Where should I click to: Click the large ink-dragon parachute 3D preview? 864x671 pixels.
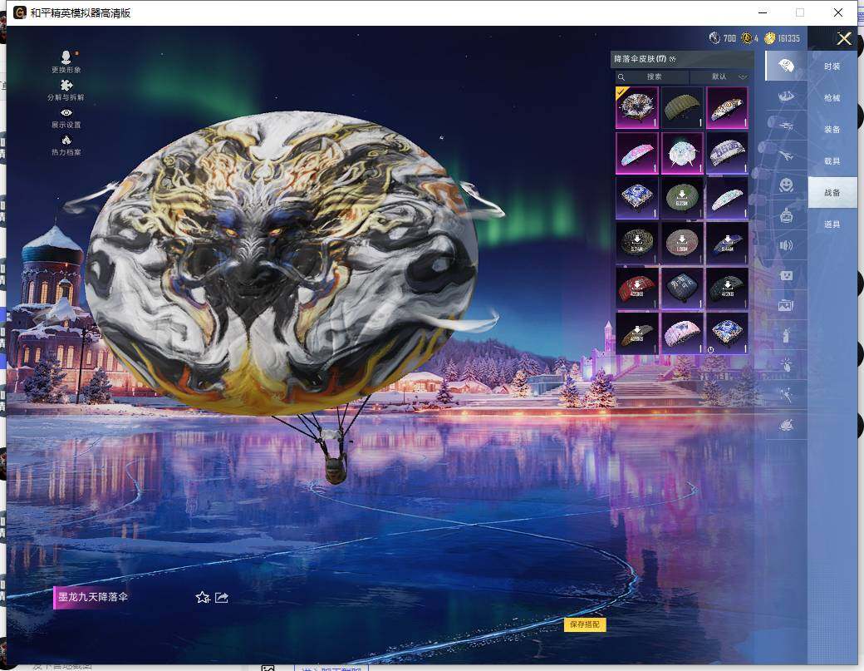point(281,262)
